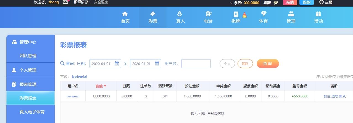The height and width of the screenshot is (123, 353).
Task: Expand 管理中心 sidebar section
Action: 30,42
